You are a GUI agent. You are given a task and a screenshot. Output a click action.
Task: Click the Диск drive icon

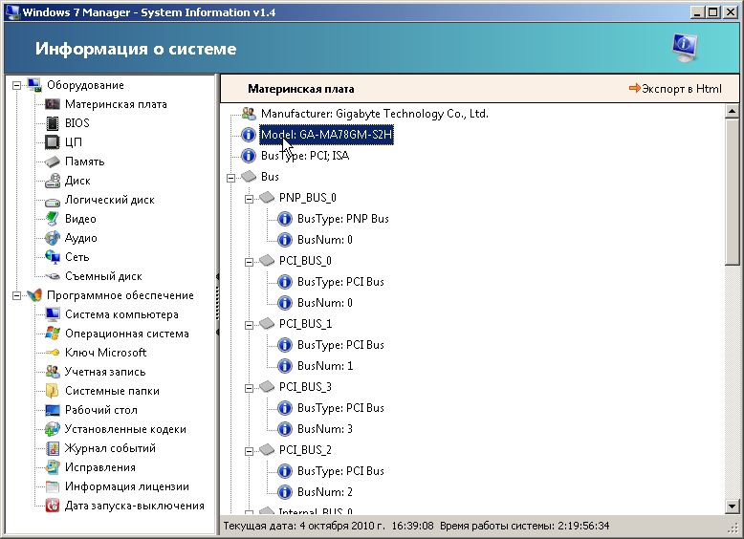point(53,181)
